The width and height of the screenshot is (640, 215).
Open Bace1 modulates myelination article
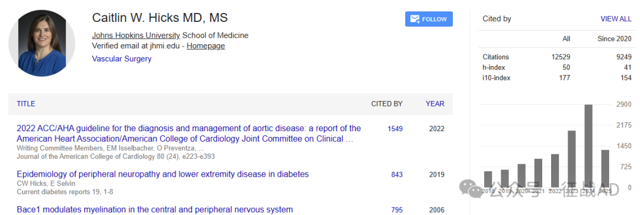click(155, 210)
